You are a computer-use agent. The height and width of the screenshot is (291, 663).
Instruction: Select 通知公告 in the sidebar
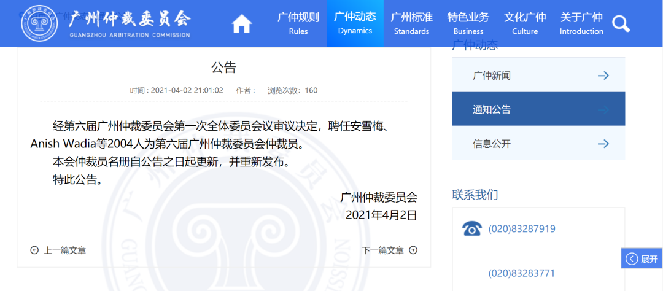538,109
